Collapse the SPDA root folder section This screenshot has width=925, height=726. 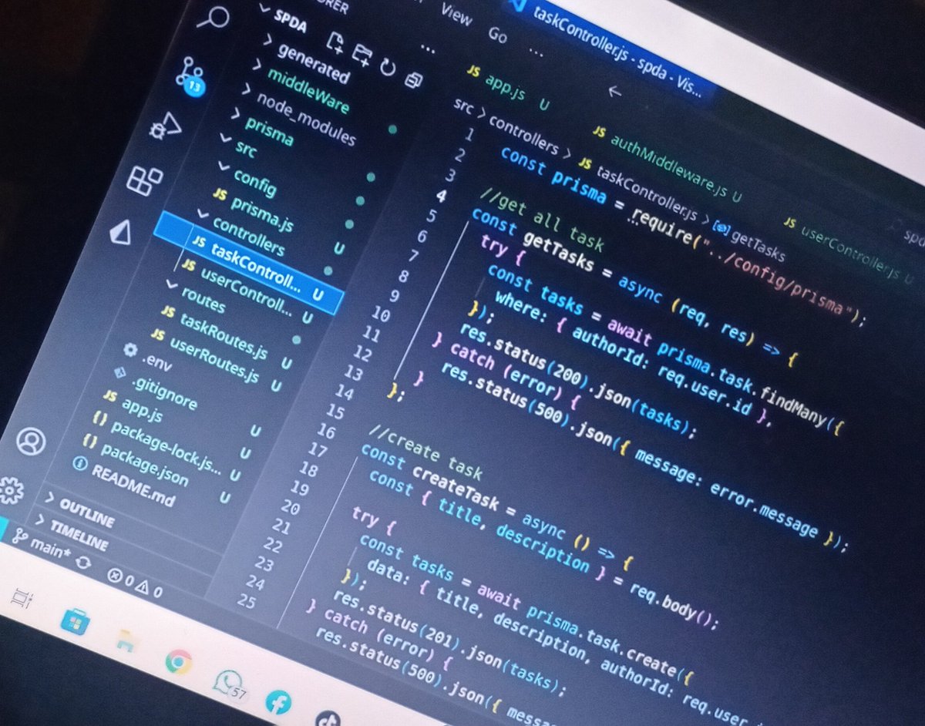coord(283,19)
